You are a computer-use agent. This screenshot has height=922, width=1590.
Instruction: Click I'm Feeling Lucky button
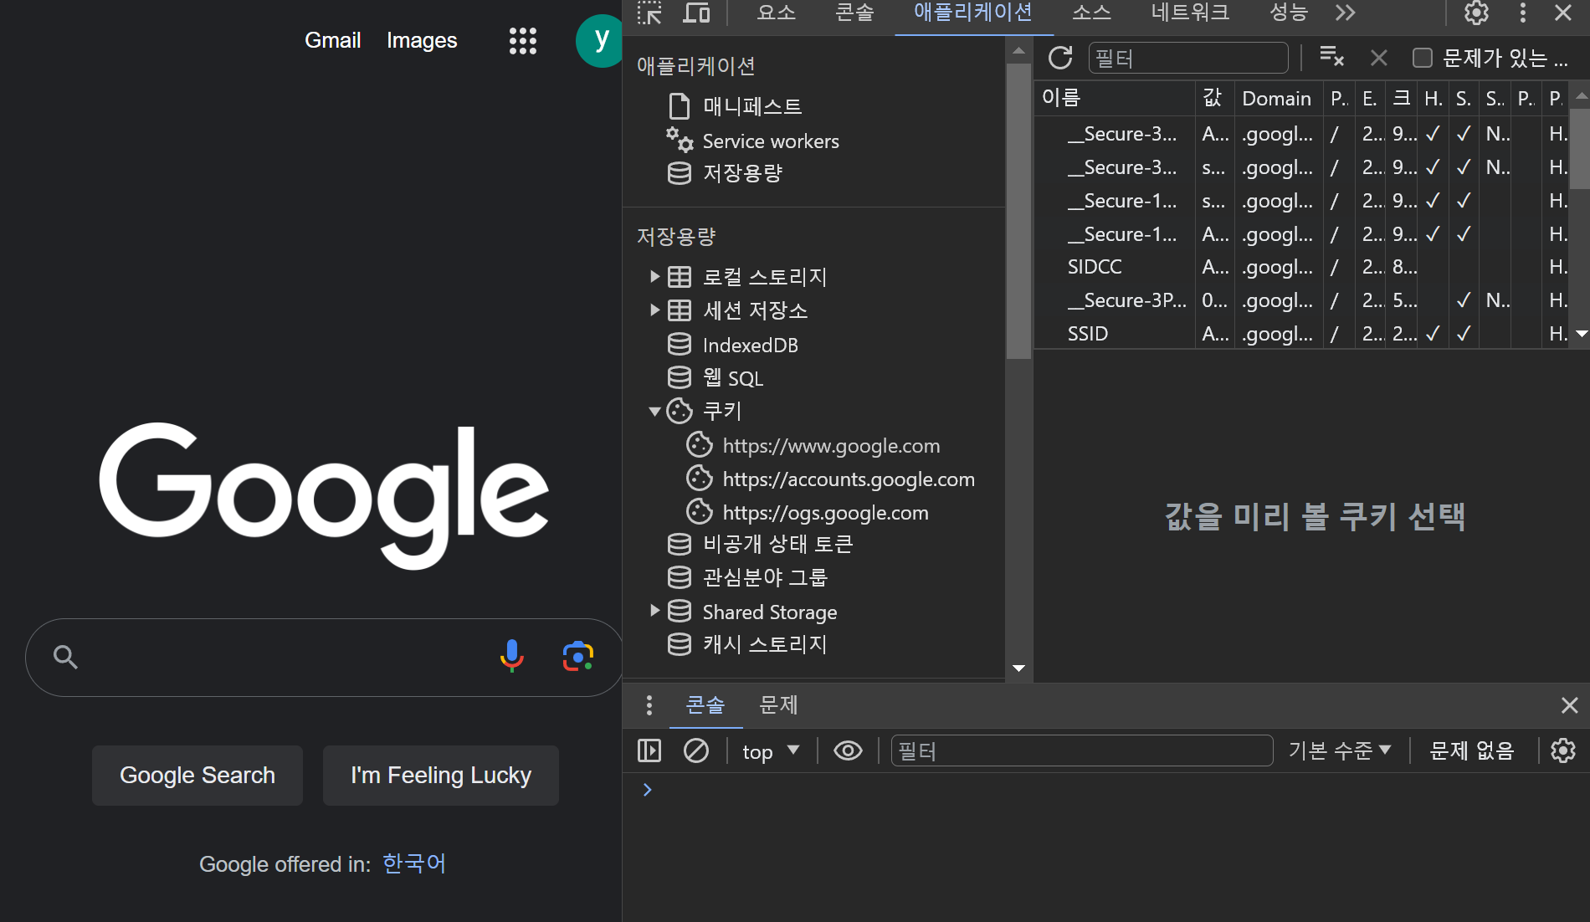(441, 776)
